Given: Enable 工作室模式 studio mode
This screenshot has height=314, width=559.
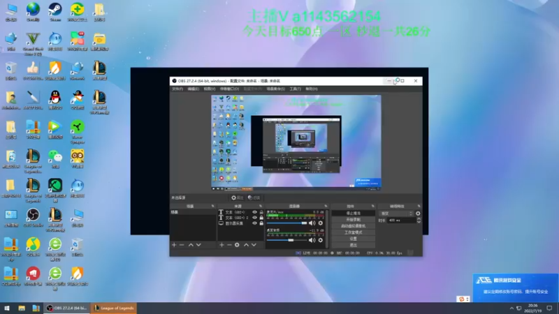Looking at the screenshot, I should 354,232.
